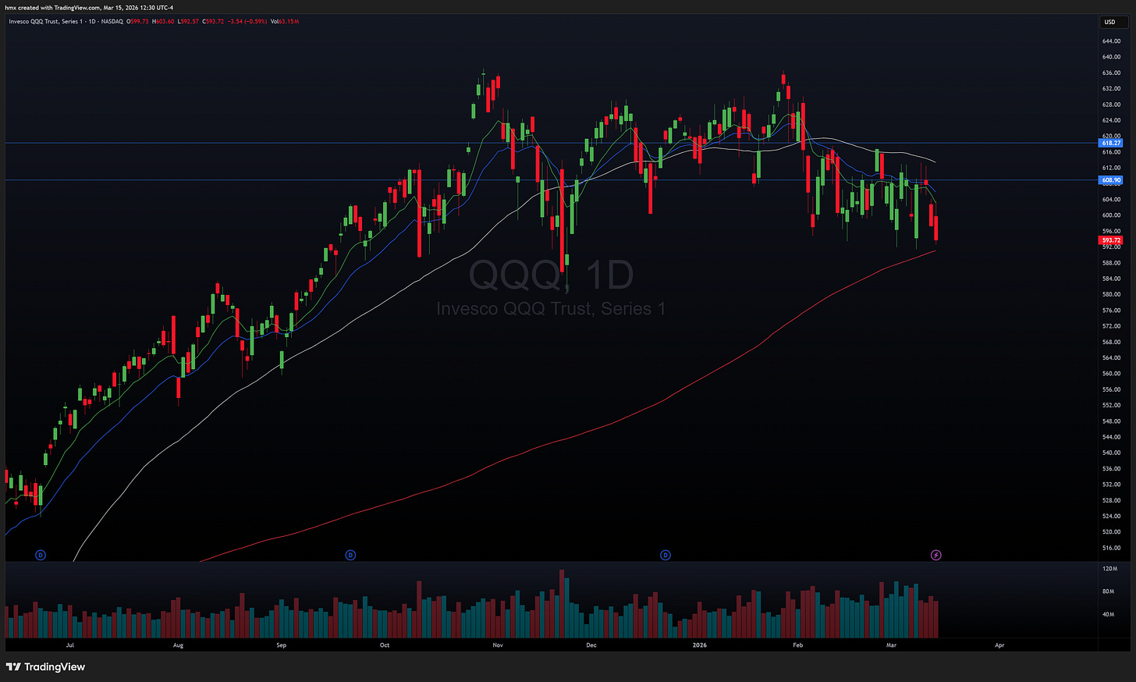Click the low value L592.57
Image resolution: width=1136 pixels, height=682 pixels.
tap(188, 21)
